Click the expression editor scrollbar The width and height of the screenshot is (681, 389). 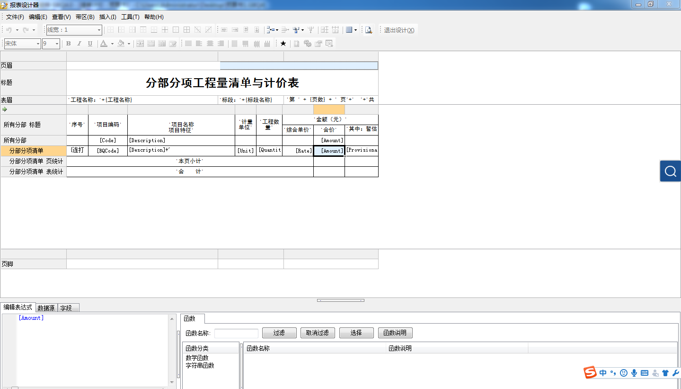pos(172,351)
